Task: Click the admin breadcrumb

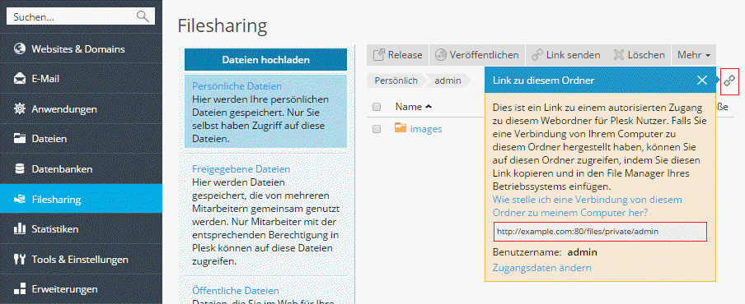Action: pyautogui.click(x=447, y=81)
